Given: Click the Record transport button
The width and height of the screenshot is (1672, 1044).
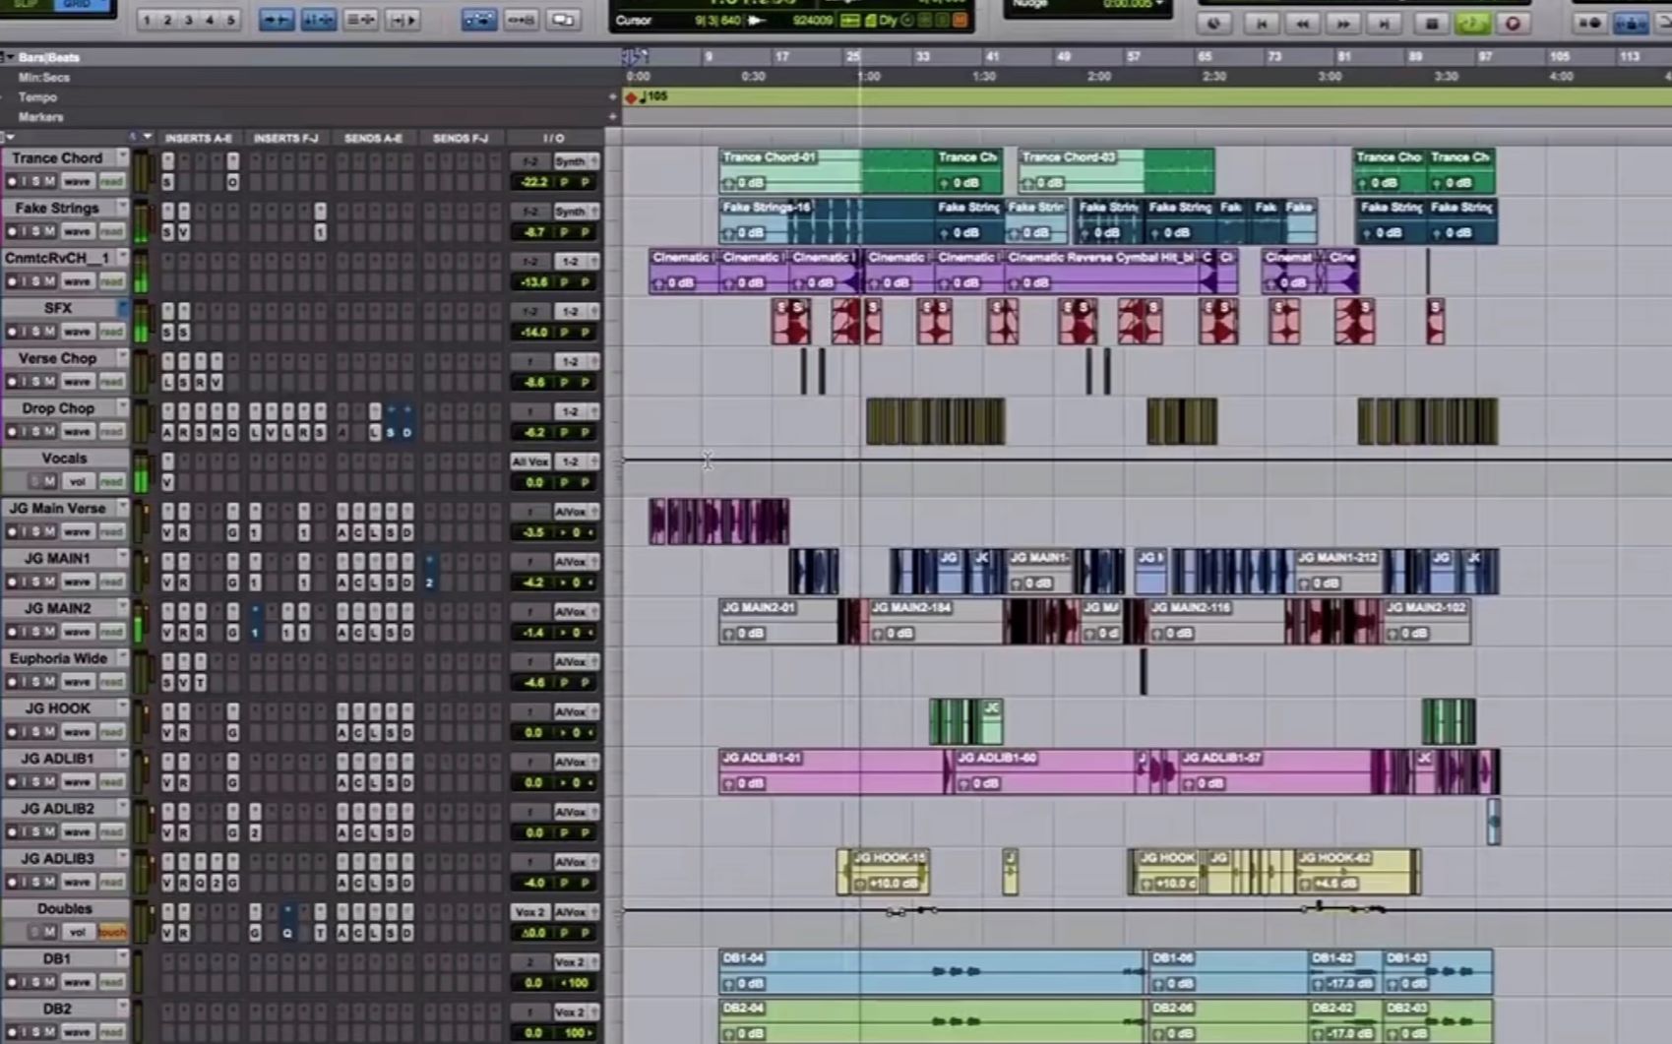Looking at the screenshot, I should tap(1513, 23).
